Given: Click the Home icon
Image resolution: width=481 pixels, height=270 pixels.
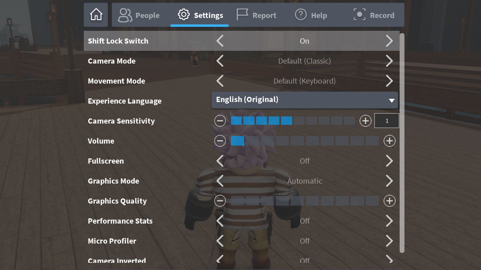Looking at the screenshot, I should [96, 15].
